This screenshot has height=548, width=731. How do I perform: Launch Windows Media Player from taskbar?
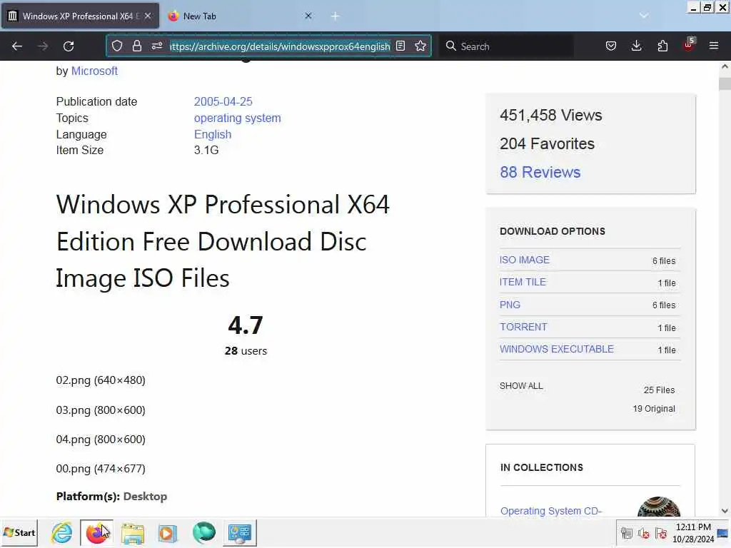coord(168,533)
